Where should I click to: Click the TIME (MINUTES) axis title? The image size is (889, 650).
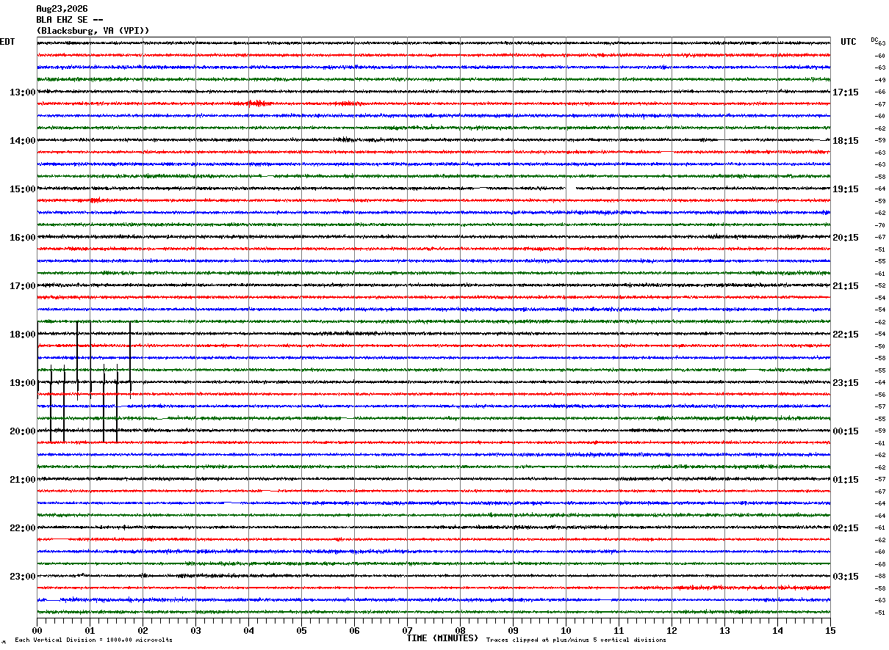[x=442, y=638]
